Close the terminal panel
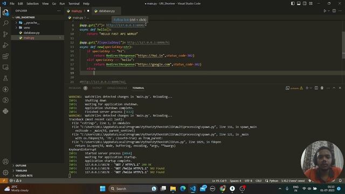The image size is (345, 194). 340,88
